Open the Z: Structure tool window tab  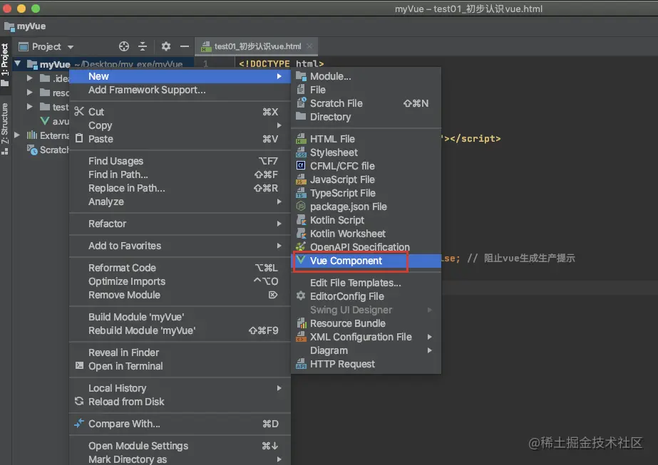[x=4, y=129]
